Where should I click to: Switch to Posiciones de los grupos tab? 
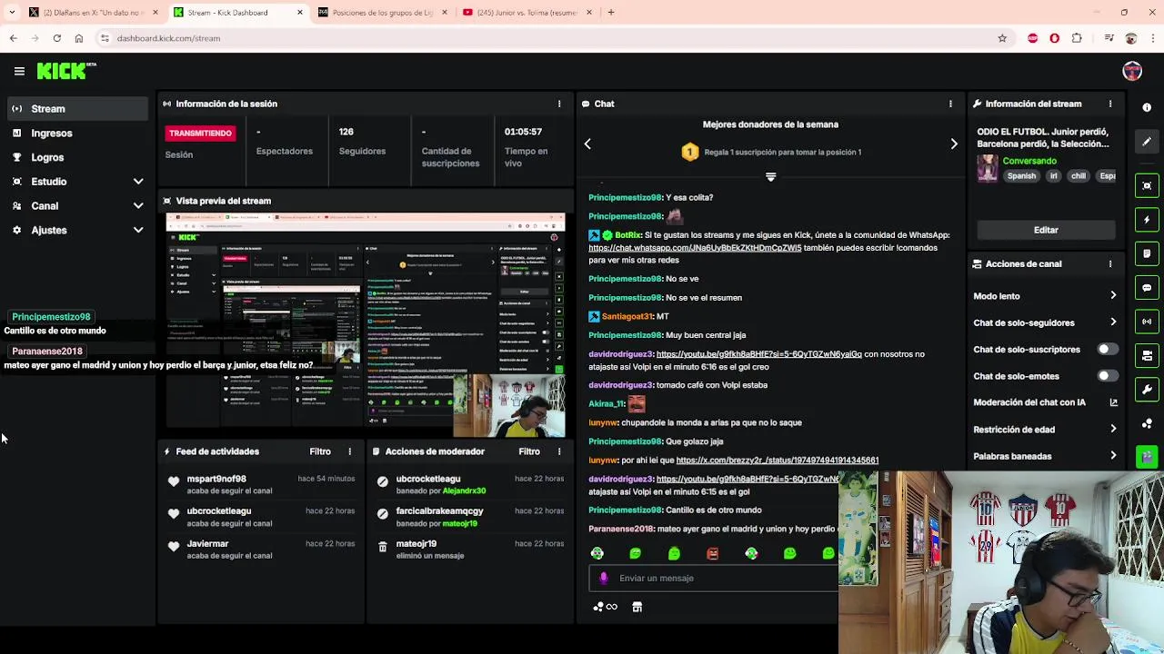point(382,13)
